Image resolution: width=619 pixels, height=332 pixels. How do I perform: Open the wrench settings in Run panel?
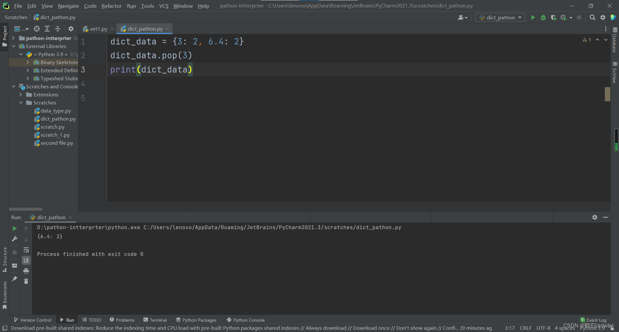coord(15,239)
